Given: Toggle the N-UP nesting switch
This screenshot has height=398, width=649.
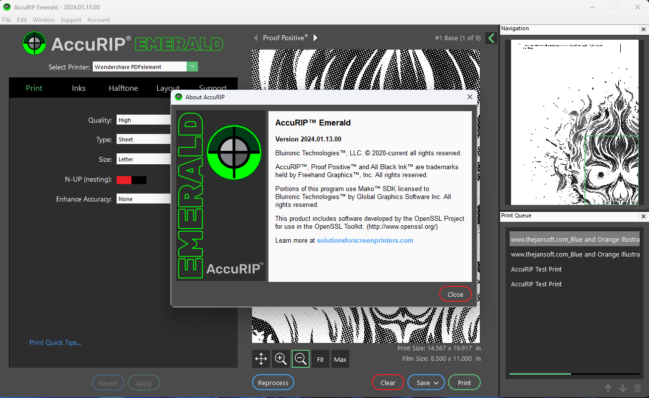Looking at the screenshot, I should point(131,180).
